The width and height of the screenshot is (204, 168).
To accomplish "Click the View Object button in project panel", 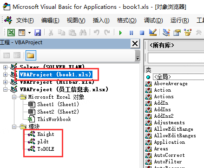I will tap(17, 55).
